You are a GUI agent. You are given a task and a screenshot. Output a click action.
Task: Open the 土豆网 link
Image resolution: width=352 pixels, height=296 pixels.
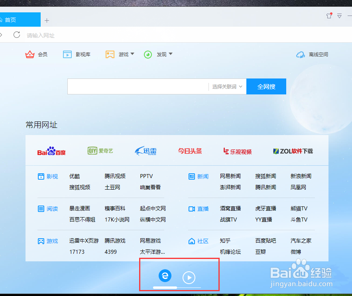click(x=112, y=187)
